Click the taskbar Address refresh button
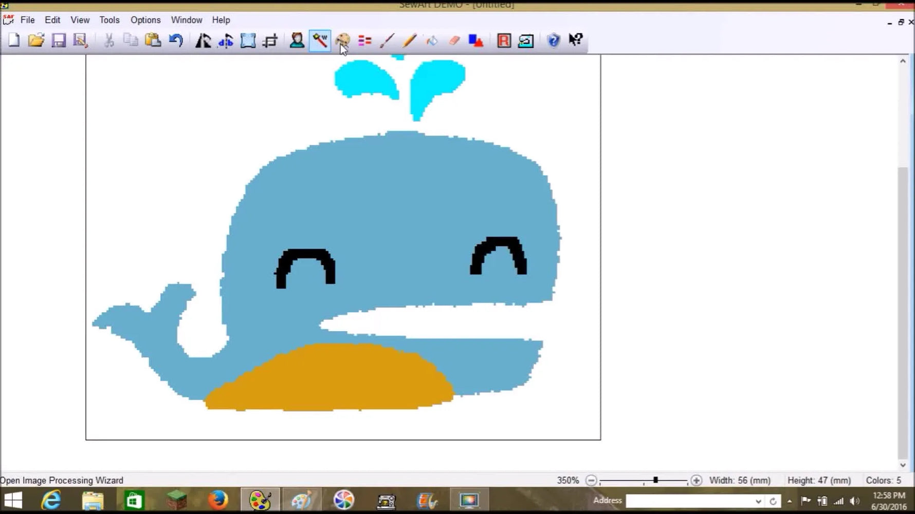Image resolution: width=915 pixels, height=514 pixels. tap(773, 501)
